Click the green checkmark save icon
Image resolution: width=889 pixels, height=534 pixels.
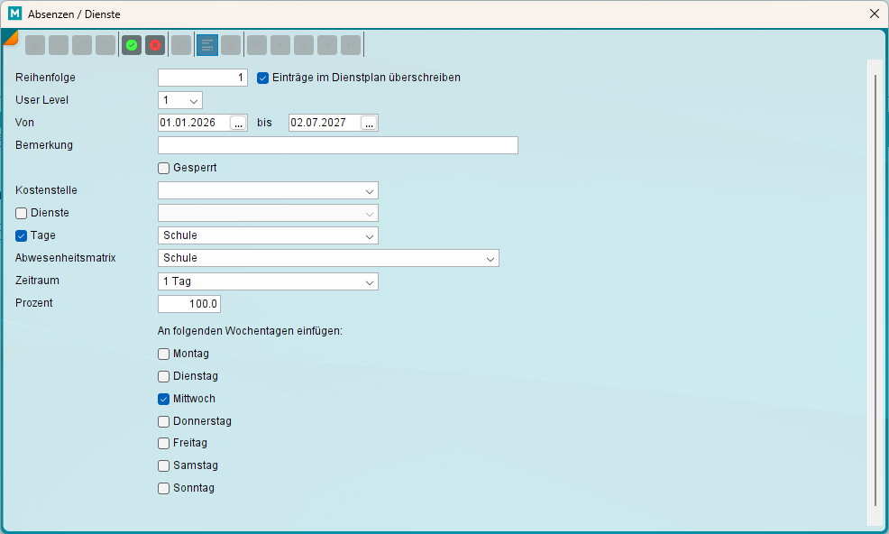coord(132,45)
